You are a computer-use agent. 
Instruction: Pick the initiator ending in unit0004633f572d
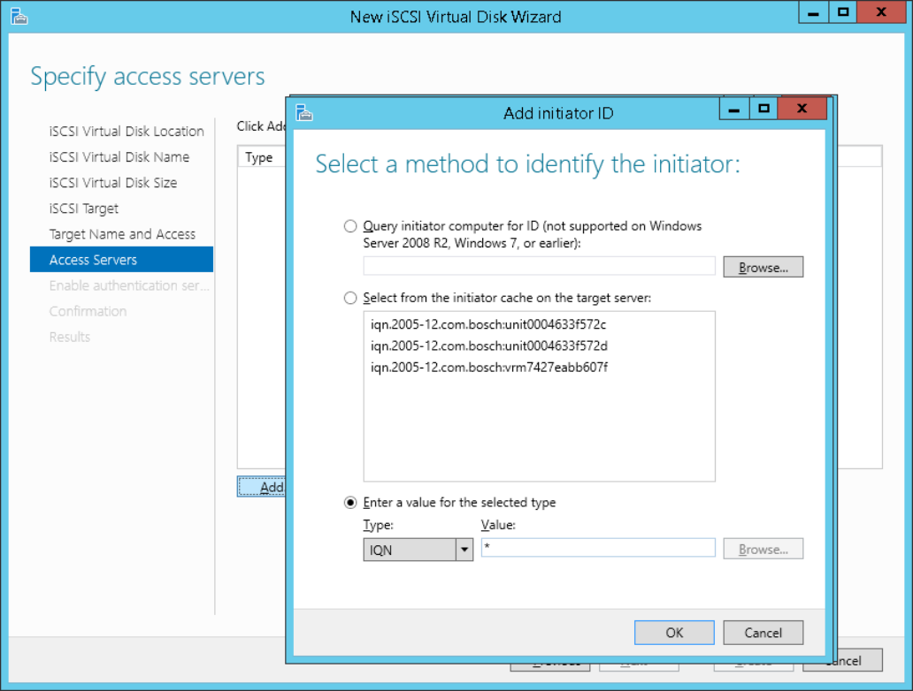point(488,345)
